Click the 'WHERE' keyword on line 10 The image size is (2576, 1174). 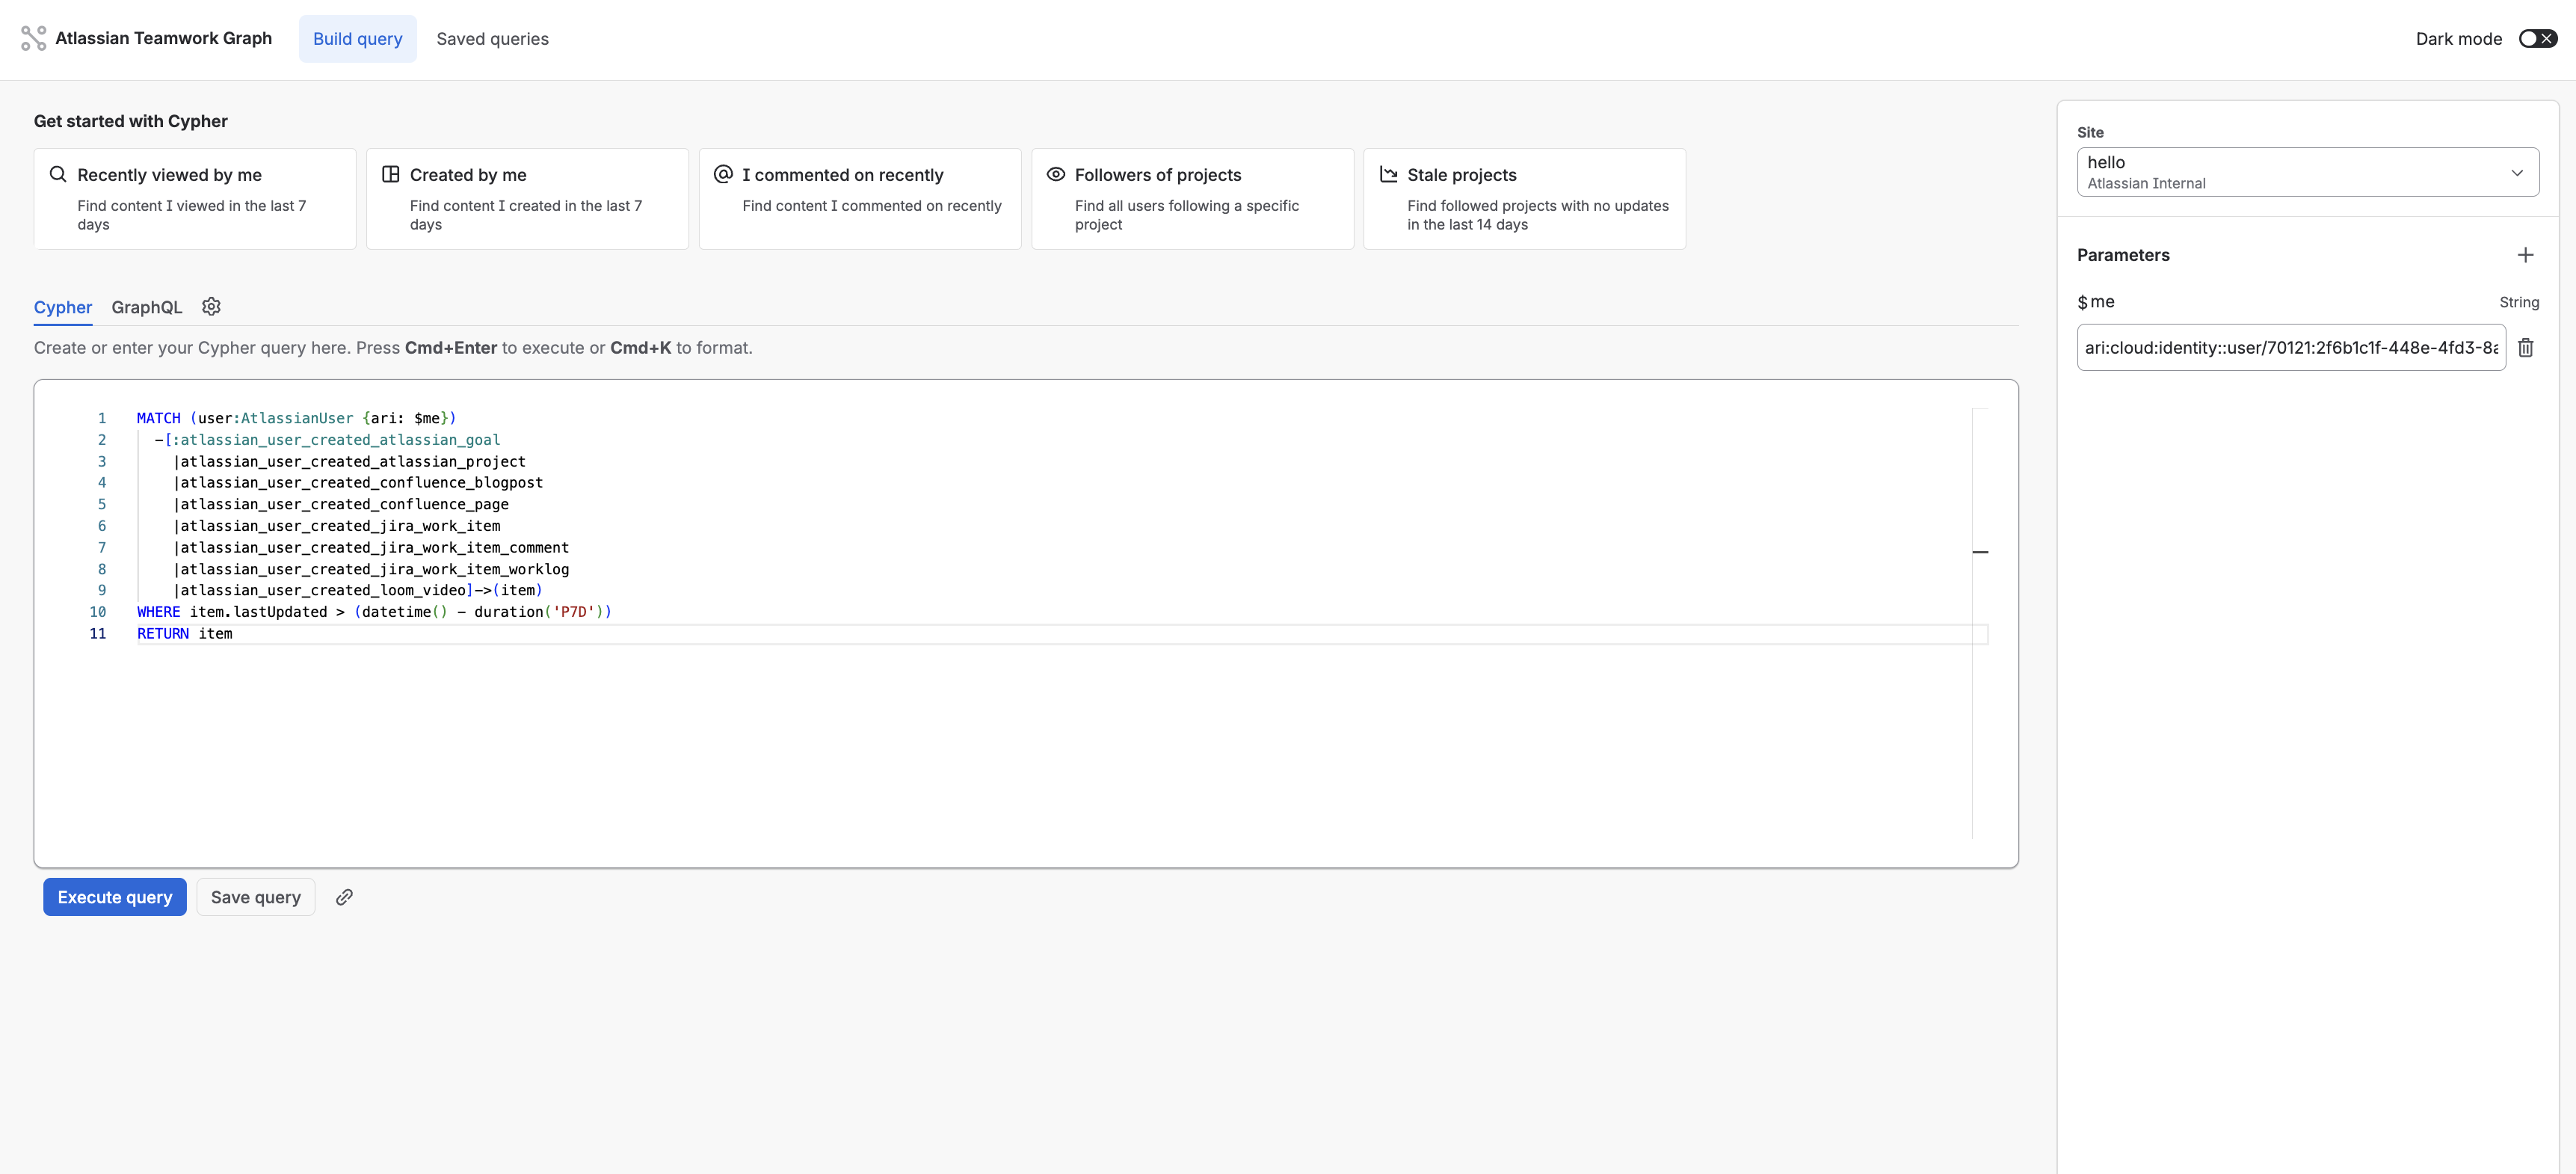(x=158, y=612)
